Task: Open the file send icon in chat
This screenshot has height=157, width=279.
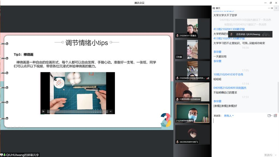Action: [269, 116]
